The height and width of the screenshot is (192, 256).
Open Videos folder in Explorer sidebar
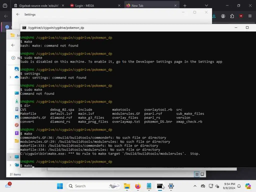(17, 133)
